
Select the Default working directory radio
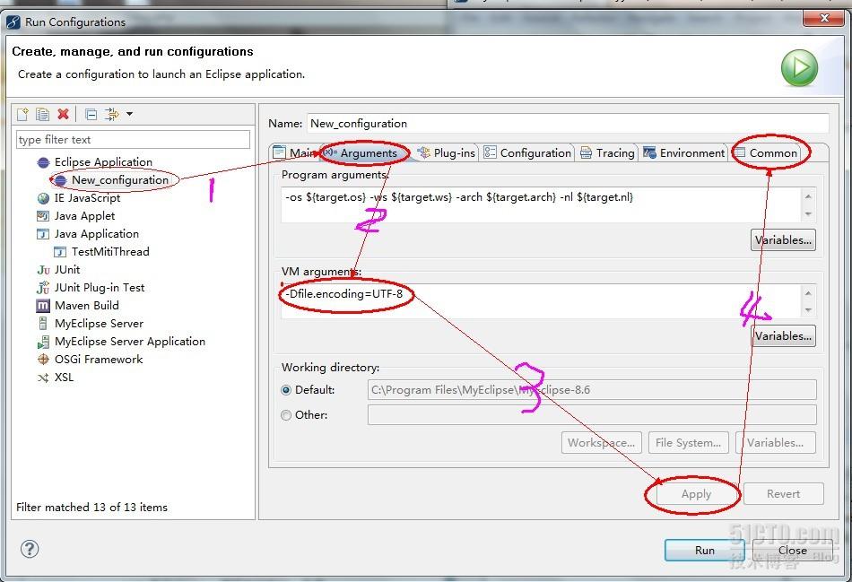(x=286, y=390)
